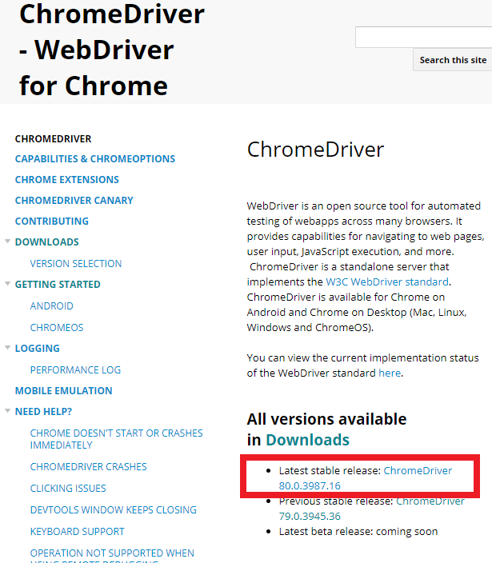This screenshot has height=563, width=492.
Task: Open the Contributing page
Action: click(52, 222)
